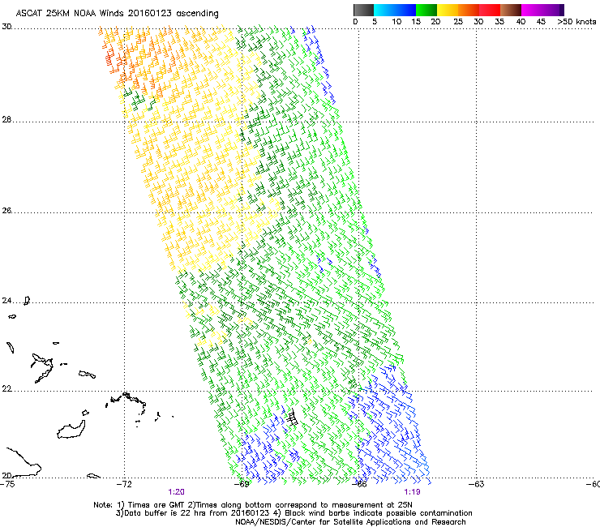600x527 pixels.
Task: Click the red 30–35 knots color segment
Action: 490,10
